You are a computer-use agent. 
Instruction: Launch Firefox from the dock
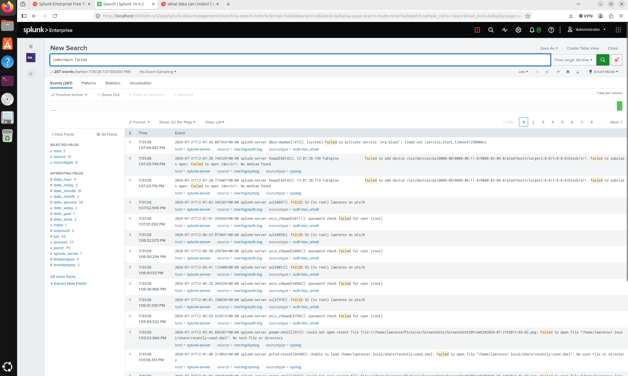pyautogui.click(x=8, y=7)
